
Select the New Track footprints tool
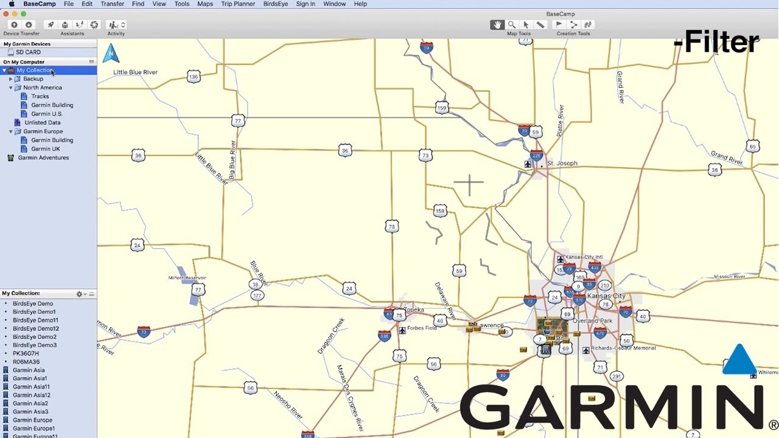tap(587, 25)
